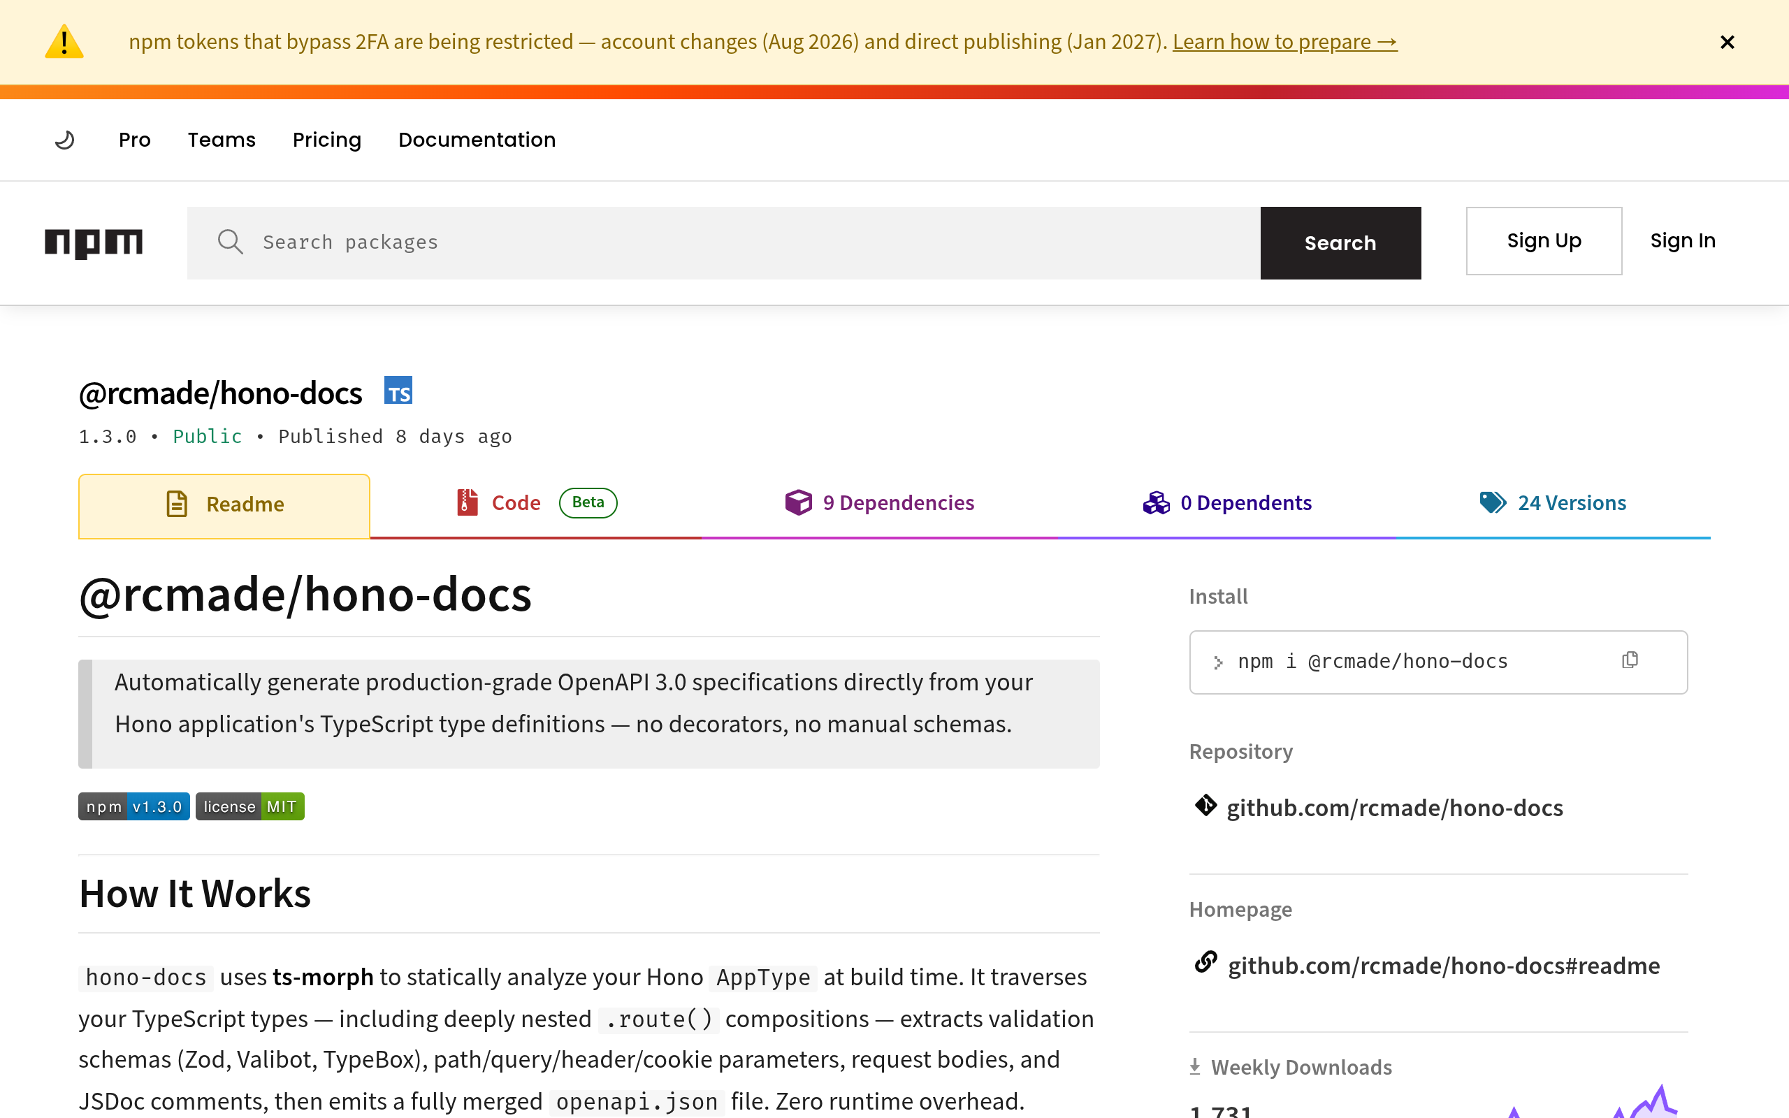The image size is (1789, 1118).
Task: Open the Pricing page
Action: [x=327, y=140]
